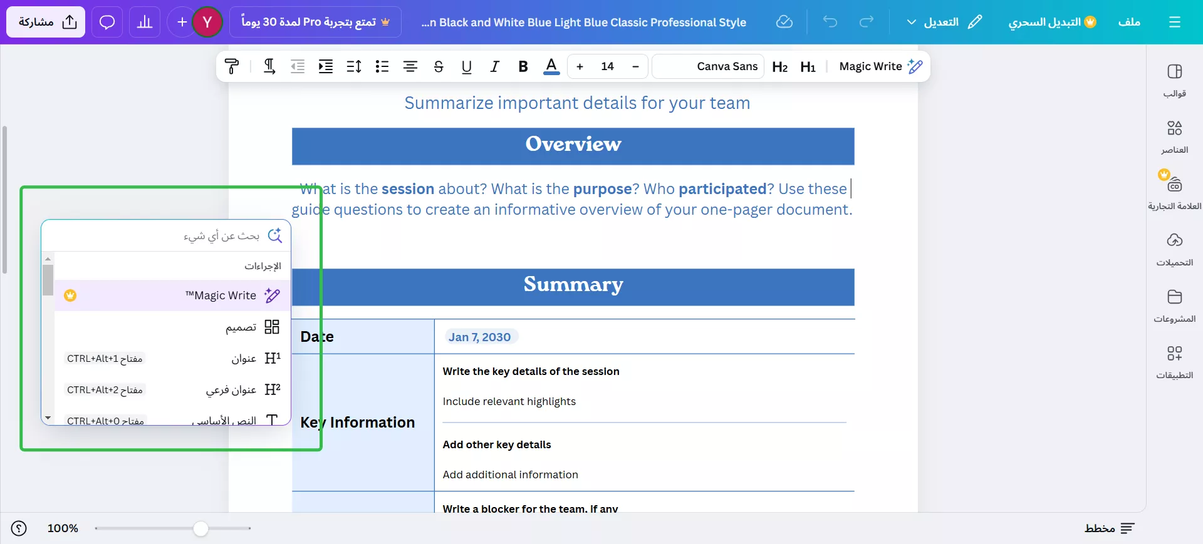Click the Key Information cell label
The image size is (1203, 544).
point(358,423)
